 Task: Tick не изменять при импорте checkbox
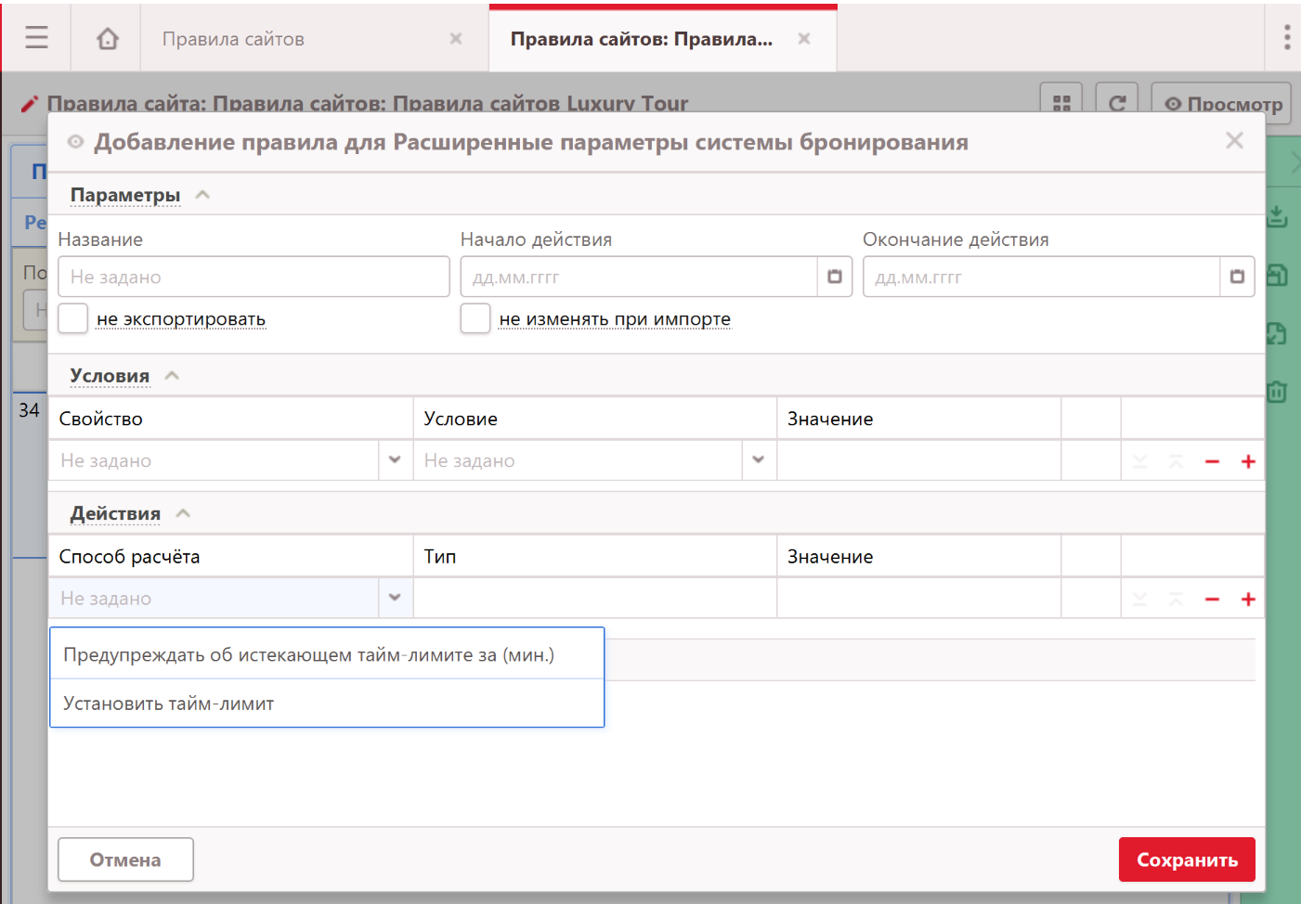point(475,318)
